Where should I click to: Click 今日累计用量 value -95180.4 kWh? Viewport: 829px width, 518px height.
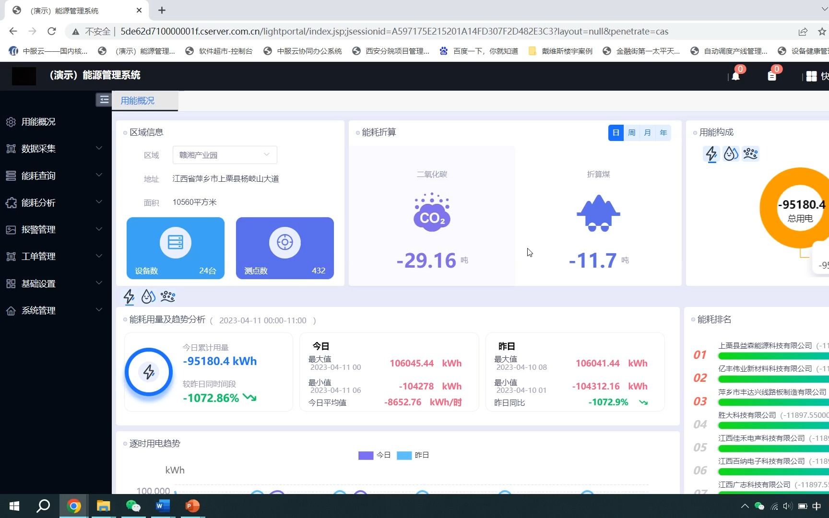[x=220, y=361]
